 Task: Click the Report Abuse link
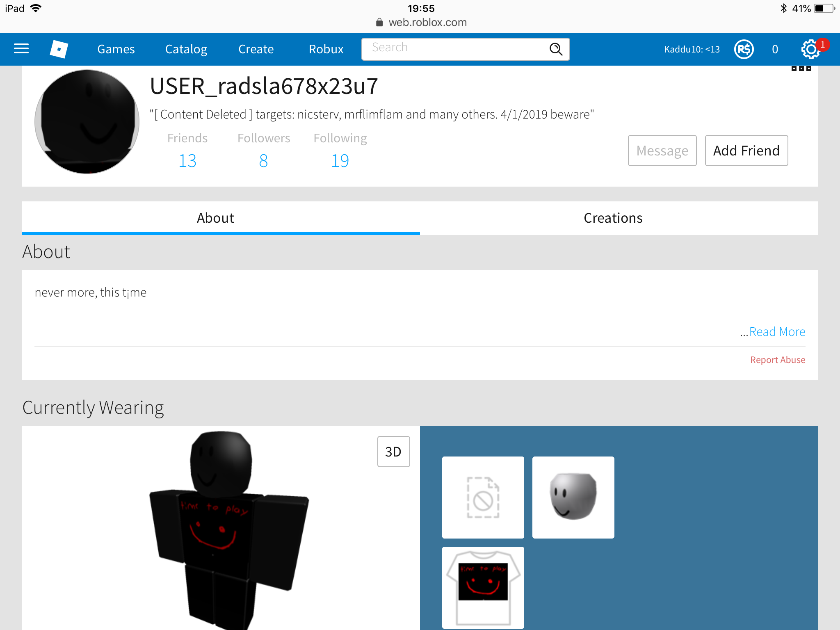coord(778,359)
